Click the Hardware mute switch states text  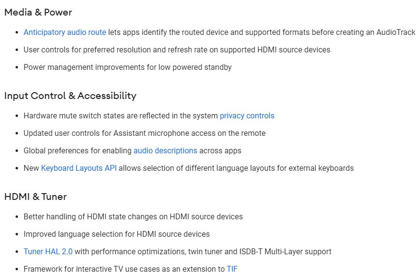point(121,115)
